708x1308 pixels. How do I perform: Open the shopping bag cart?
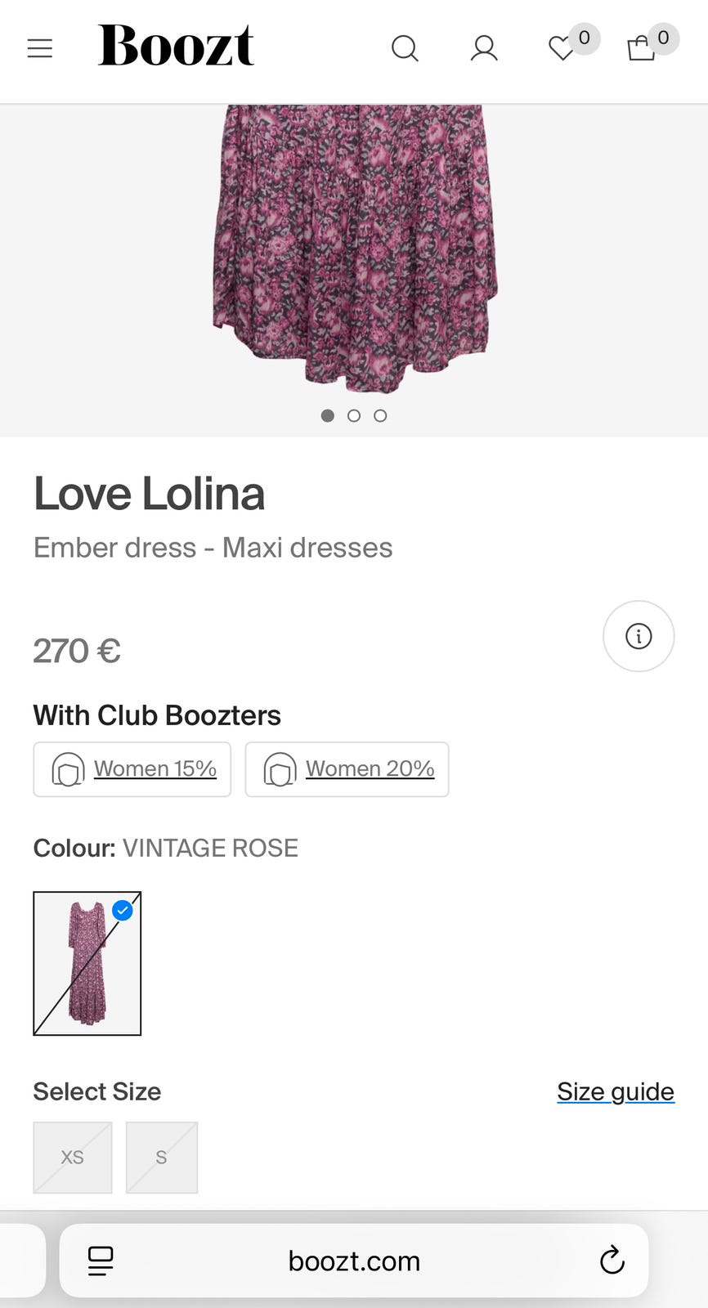(x=642, y=49)
